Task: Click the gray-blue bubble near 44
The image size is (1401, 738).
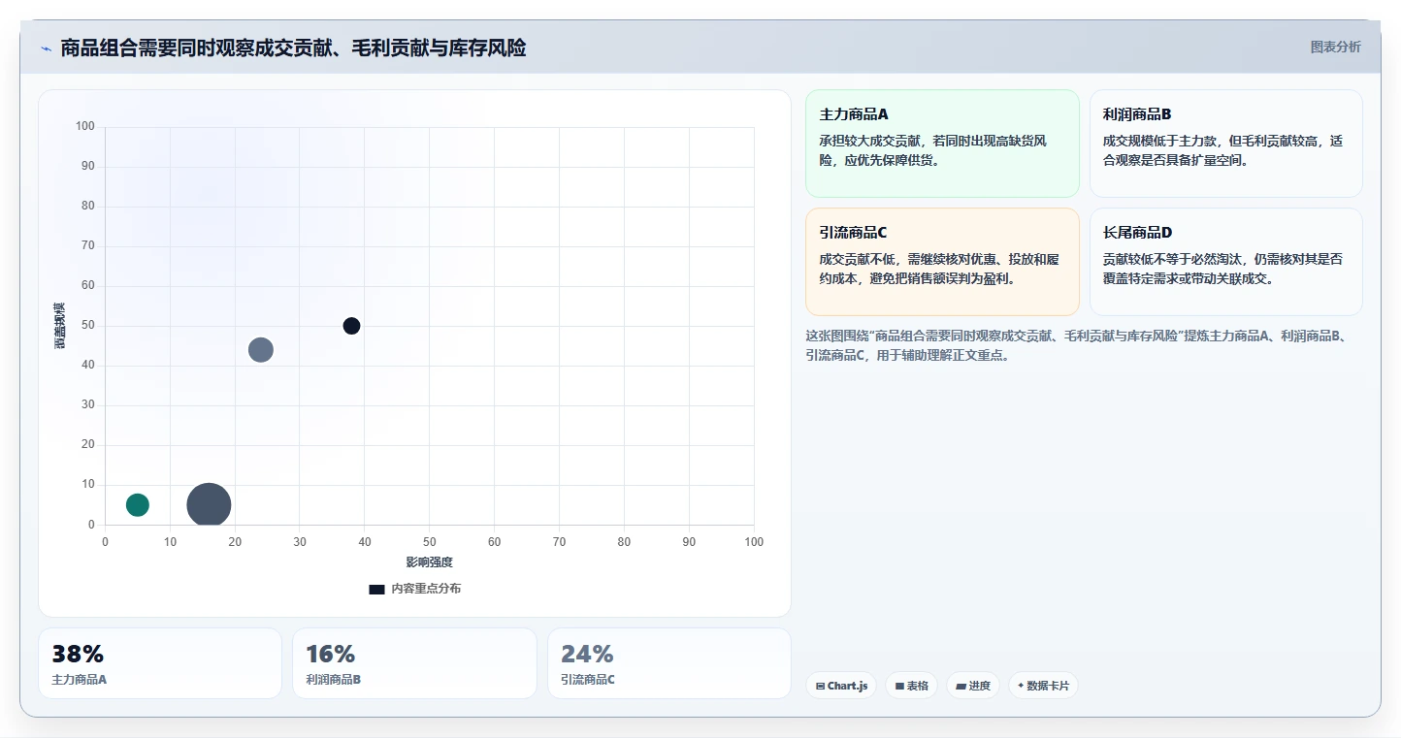Action: pyautogui.click(x=261, y=349)
